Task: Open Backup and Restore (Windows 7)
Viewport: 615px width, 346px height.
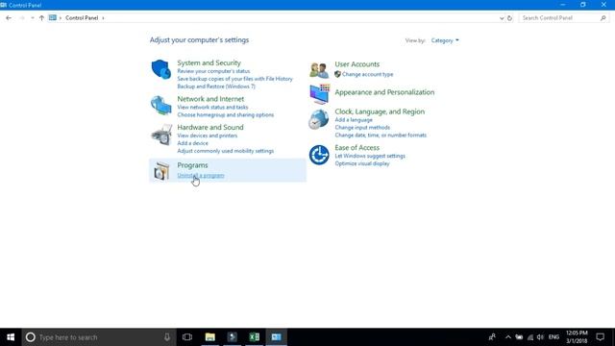Action: [216, 86]
